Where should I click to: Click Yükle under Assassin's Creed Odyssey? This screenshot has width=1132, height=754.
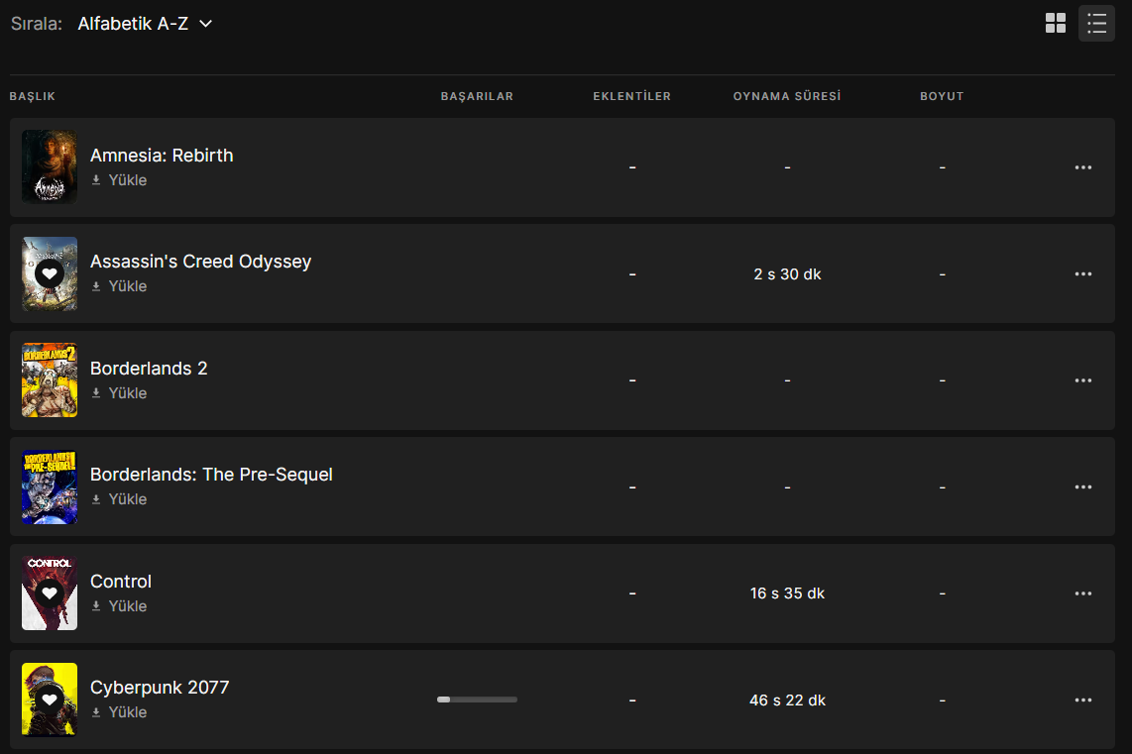pos(119,286)
